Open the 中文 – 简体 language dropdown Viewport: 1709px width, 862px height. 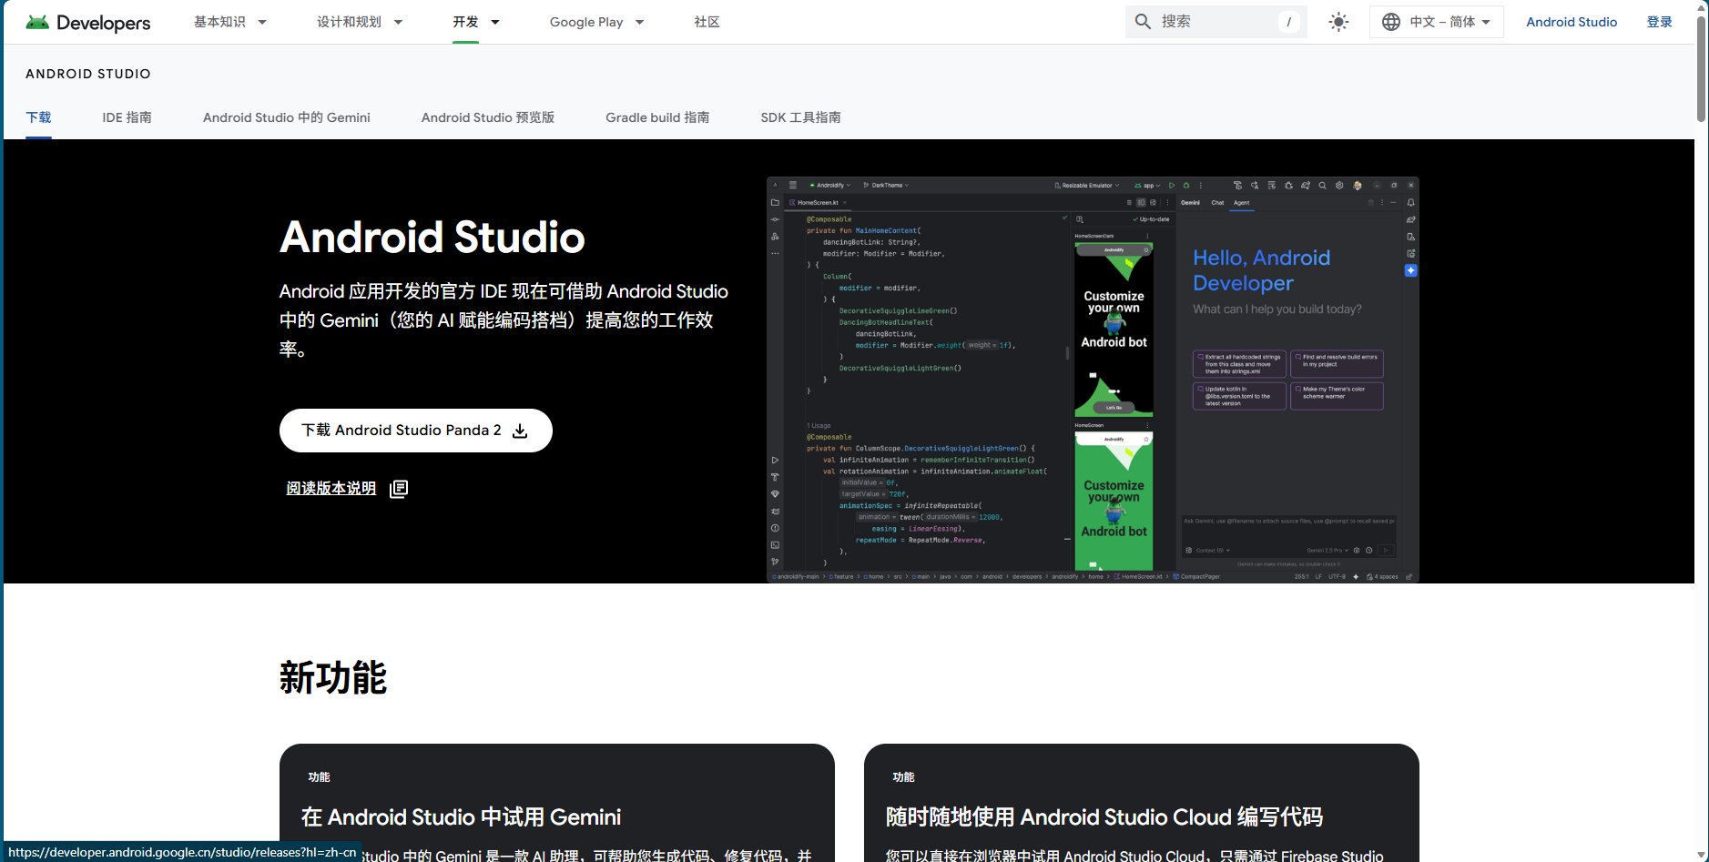pyautogui.click(x=1436, y=22)
